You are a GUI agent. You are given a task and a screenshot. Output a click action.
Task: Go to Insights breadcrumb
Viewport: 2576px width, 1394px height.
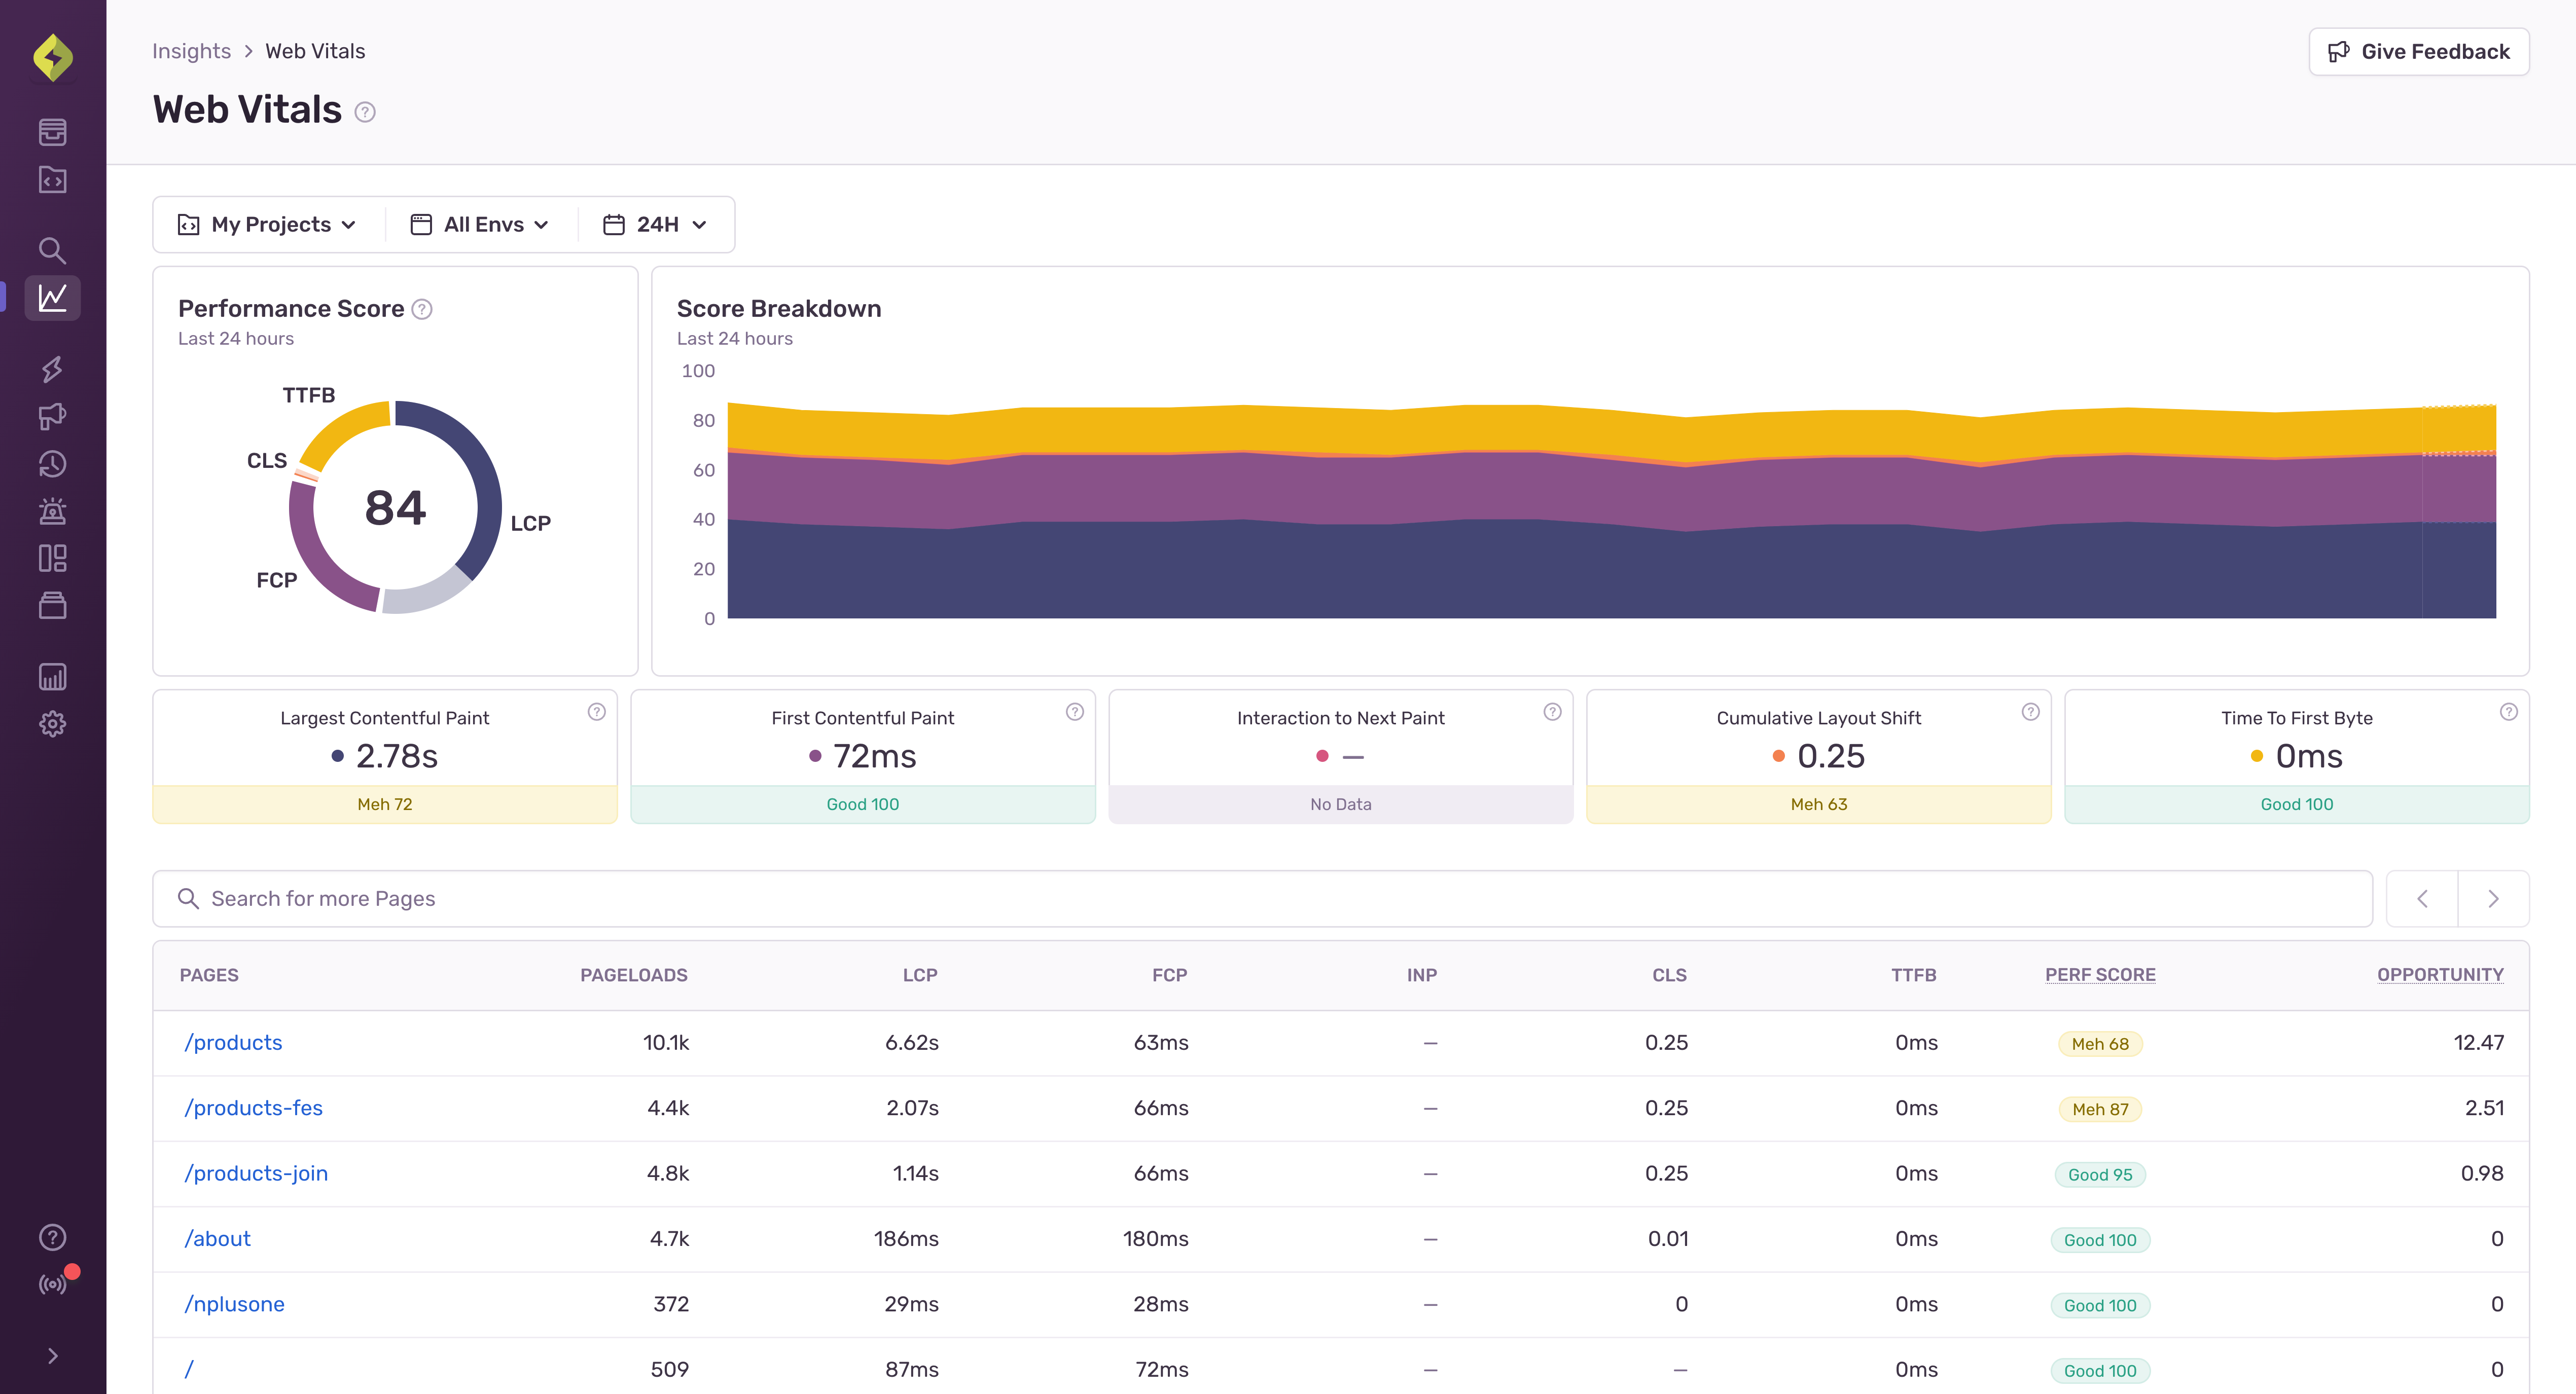pyautogui.click(x=191, y=51)
